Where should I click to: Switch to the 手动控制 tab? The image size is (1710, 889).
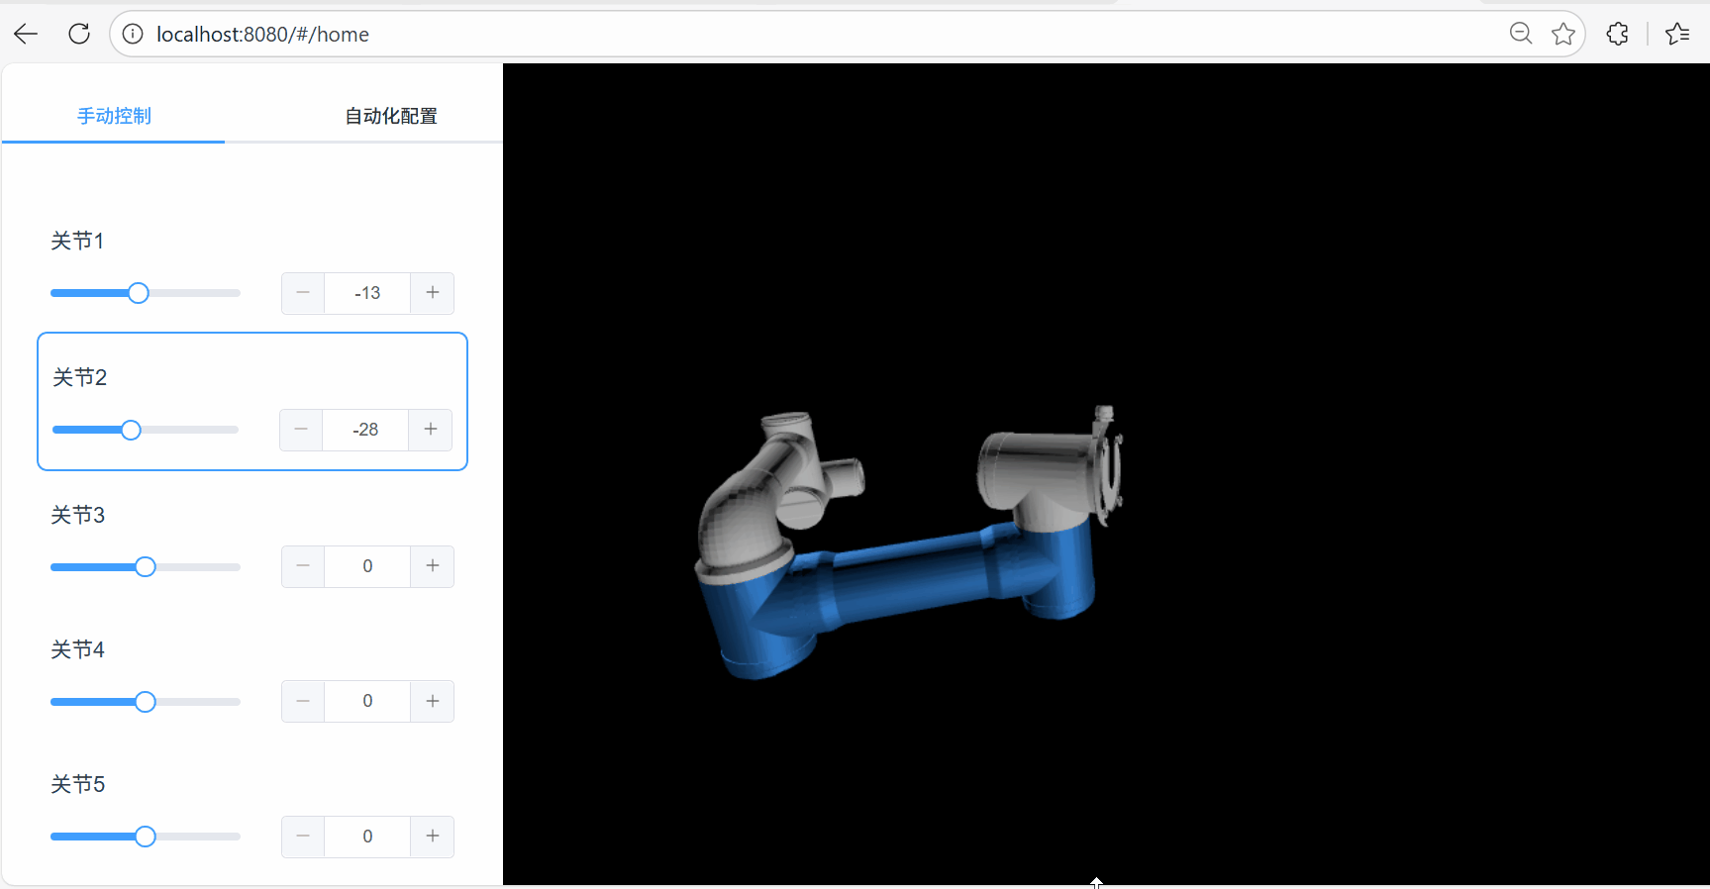coord(114,116)
